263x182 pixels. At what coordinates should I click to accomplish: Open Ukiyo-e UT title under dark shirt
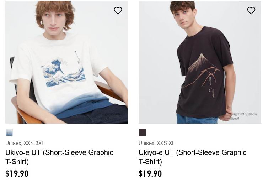click(x=192, y=157)
